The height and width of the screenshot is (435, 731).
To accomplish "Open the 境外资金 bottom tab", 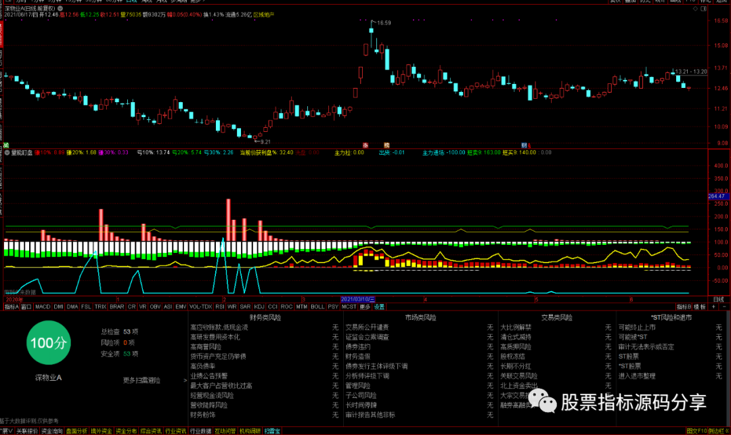I will tap(101, 431).
